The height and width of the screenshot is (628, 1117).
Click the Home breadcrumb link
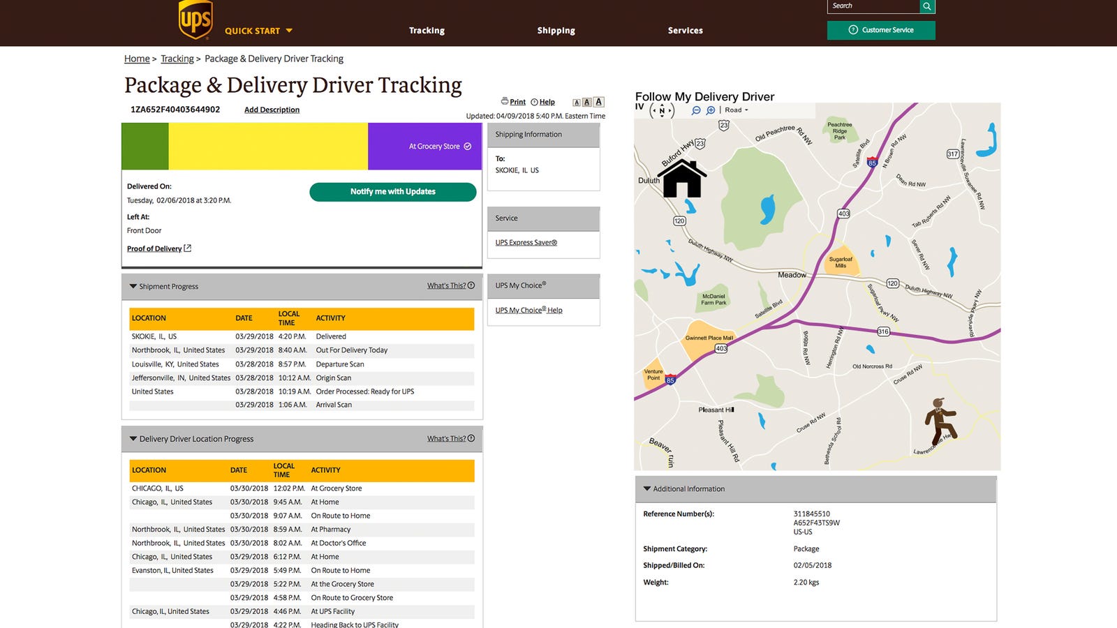tap(137, 59)
